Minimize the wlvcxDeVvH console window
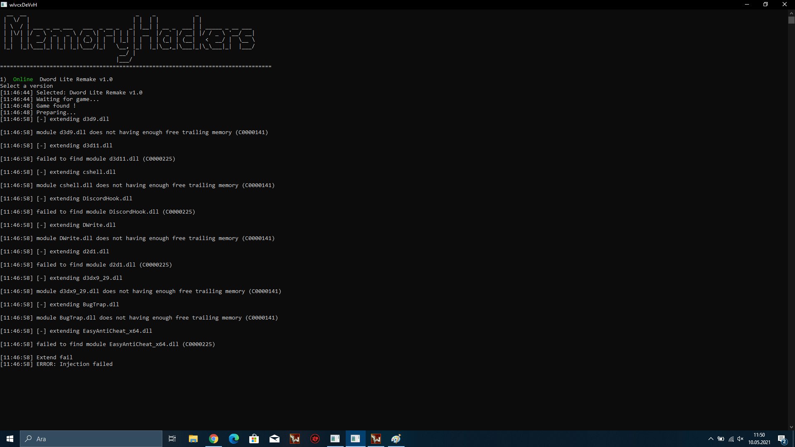The width and height of the screenshot is (795, 447). [x=747, y=5]
